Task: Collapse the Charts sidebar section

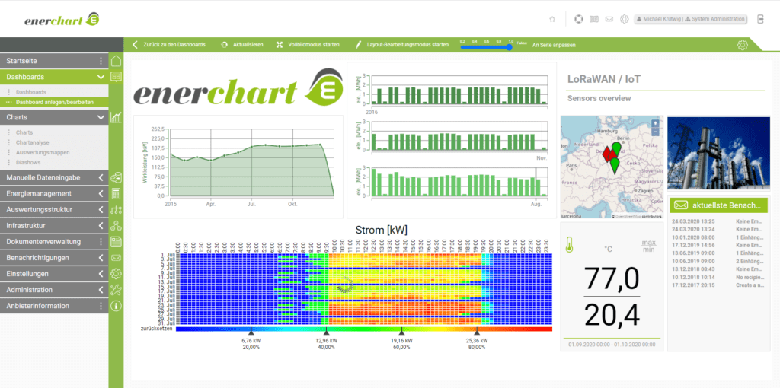Action: point(101,117)
